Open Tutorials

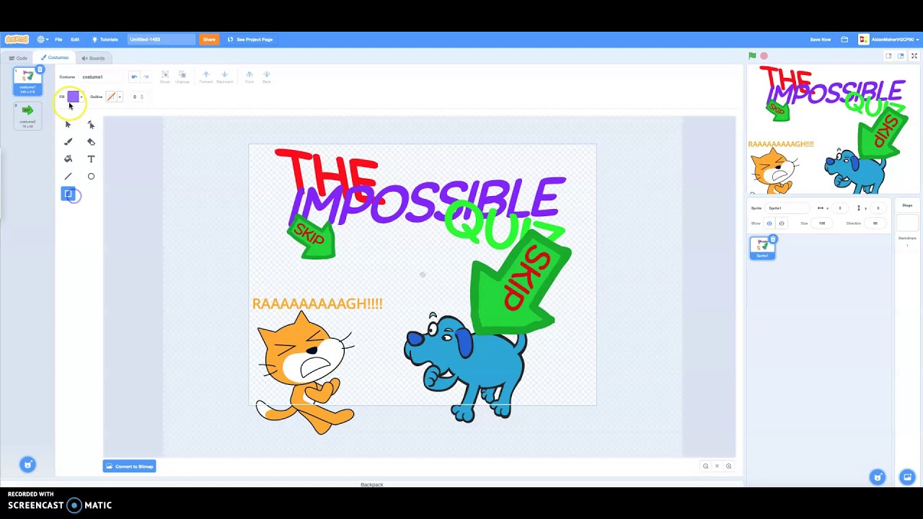(x=105, y=40)
